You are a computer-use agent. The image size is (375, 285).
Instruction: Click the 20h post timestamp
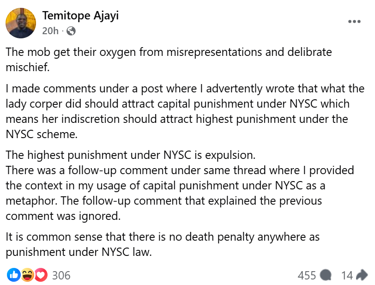50,31
